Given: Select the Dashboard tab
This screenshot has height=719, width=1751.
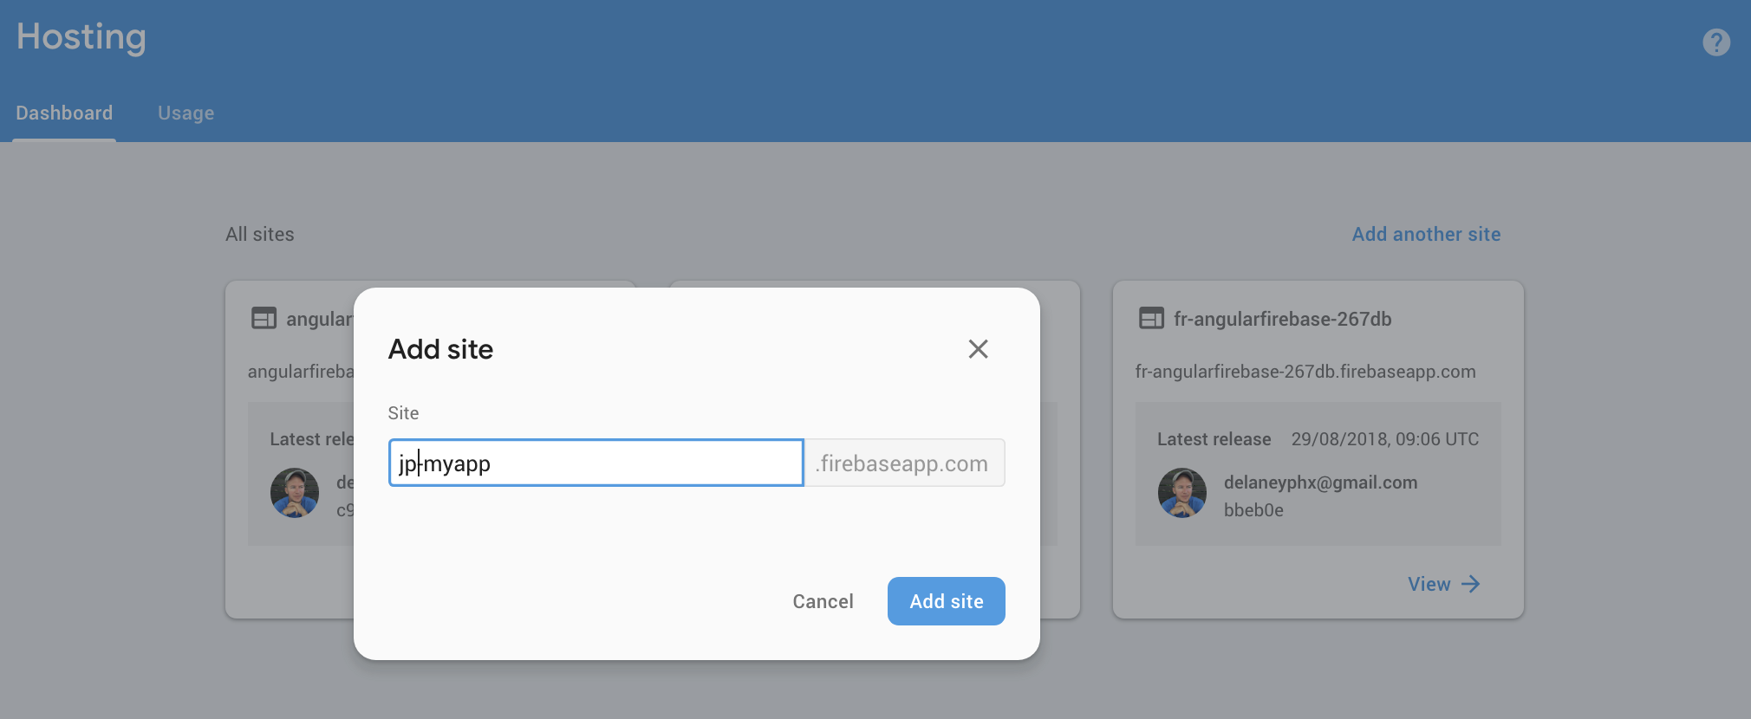Looking at the screenshot, I should [64, 113].
